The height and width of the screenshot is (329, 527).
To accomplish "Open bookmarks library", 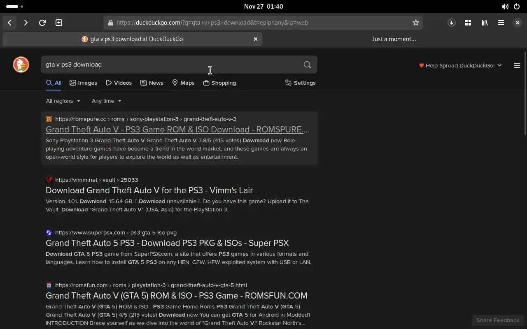I will (x=485, y=23).
